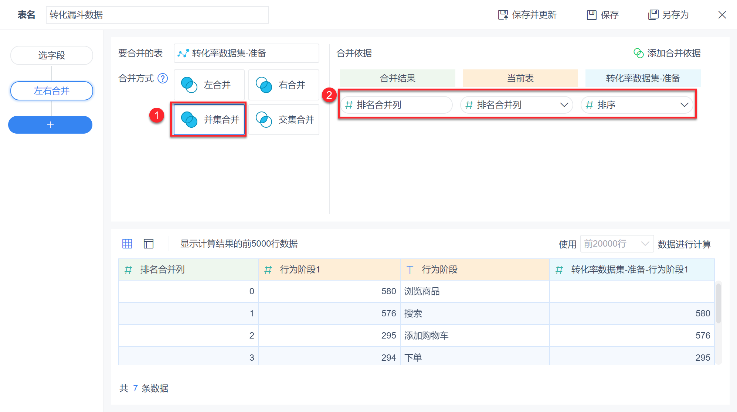Viewport: 737px width, 412px height.
Task: Select the 右合并 merge option
Action: [x=284, y=85]
